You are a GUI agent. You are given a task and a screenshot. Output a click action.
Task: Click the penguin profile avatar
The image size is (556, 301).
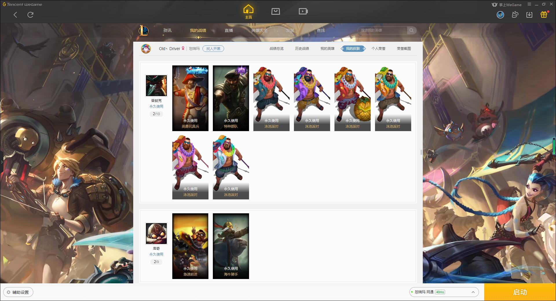146,49
